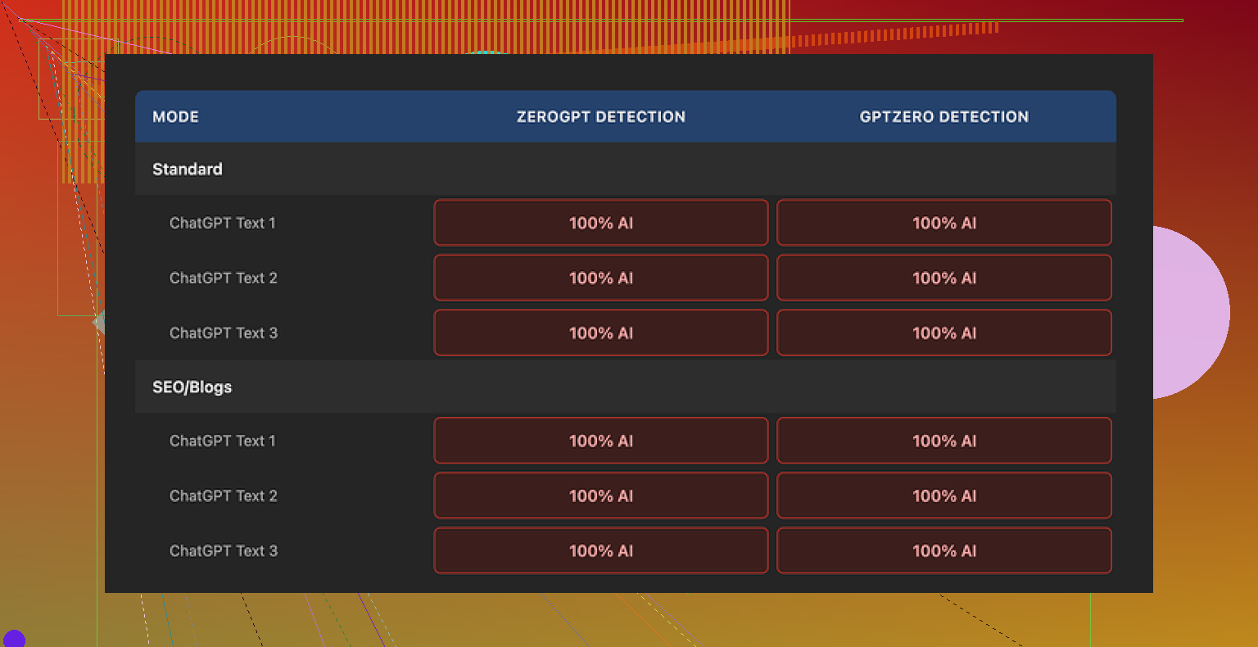
Task: Select the GPTZero badge for SEO/Blogs ChatGPT Text 2
Action: pos(943,495)
